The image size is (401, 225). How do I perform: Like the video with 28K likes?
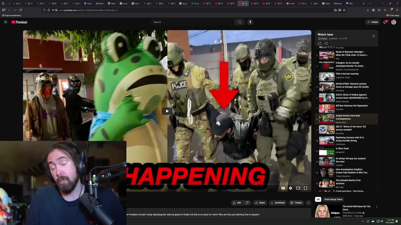[237, 203]
